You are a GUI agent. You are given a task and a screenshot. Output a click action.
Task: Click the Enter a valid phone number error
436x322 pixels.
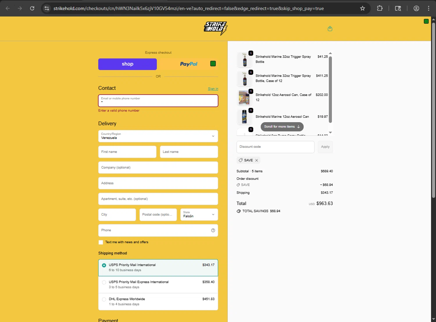click(x=119, y=111)
